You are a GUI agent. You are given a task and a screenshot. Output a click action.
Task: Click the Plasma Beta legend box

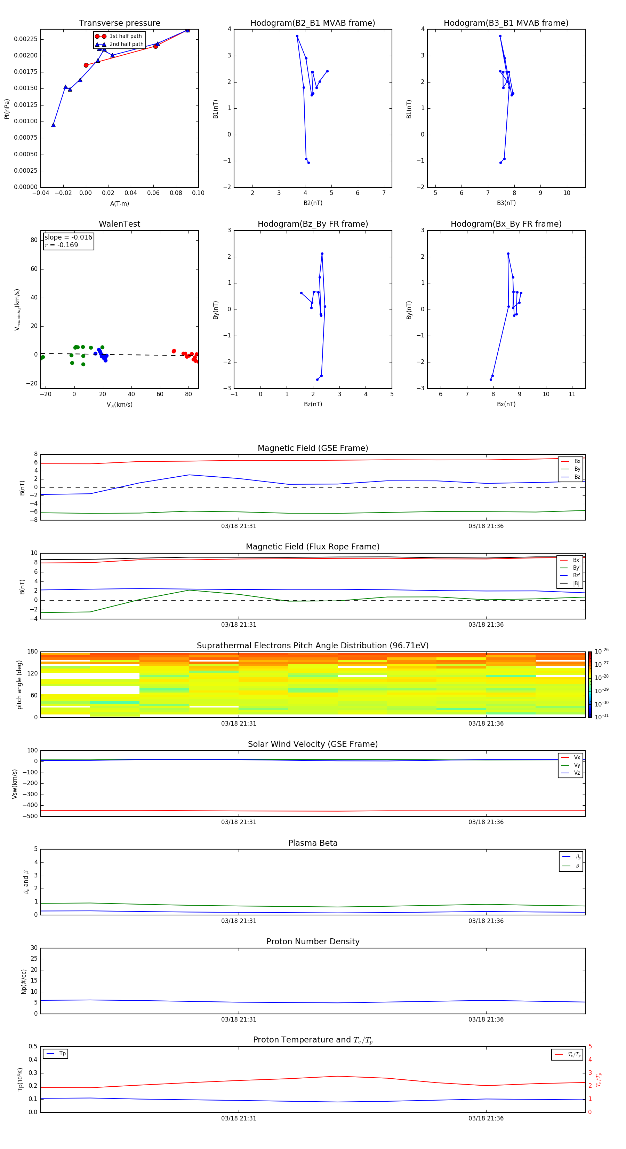pyautogui.click(x=571, y=861)
